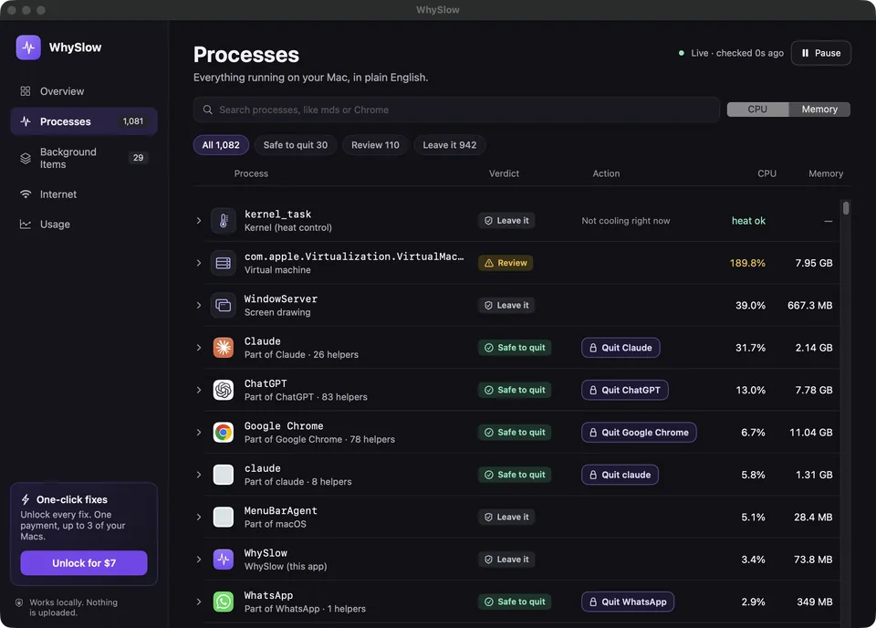Click the Background Items layers icon
Viewport: 876px width, 628px height.
point(26,158)
